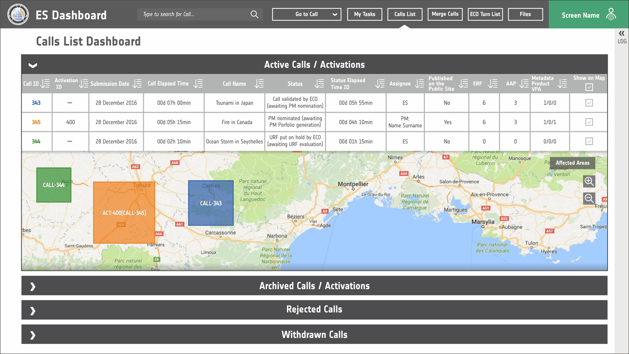
Task: Click the 'Tsunami in Japan' call name
Action: [235, 103]
